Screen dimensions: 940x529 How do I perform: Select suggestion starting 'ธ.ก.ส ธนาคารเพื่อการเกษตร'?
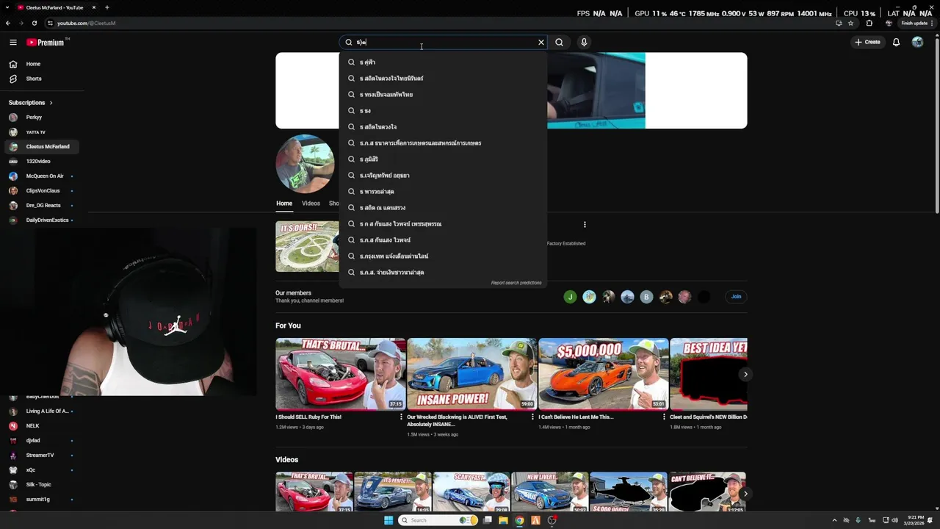tap(443, 143)
